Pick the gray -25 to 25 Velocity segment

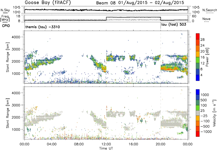(x=198, y=113)
